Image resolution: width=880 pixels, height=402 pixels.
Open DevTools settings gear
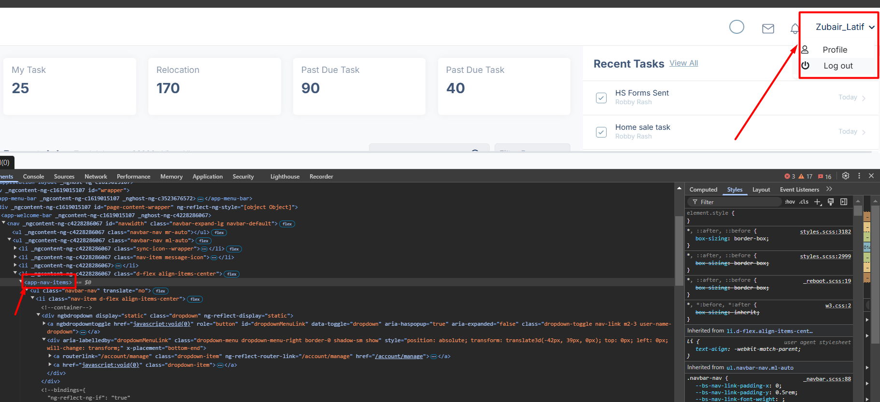pyautogui.click(x=846, y=176)
